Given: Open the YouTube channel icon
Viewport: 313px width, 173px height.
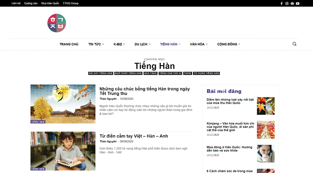Looking at the screenshot, I should tap(298, 3).
